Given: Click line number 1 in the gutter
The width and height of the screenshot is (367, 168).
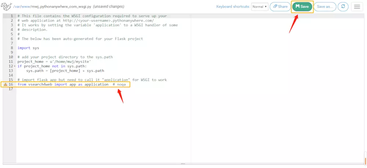Looking at the screenshot, I should [x=12, y=16].
